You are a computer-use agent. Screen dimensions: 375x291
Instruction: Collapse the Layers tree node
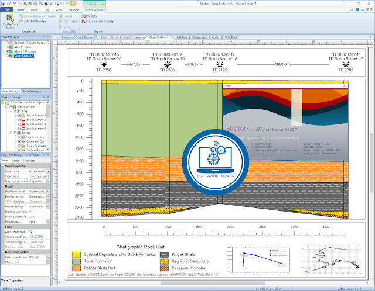pos(11,133)
